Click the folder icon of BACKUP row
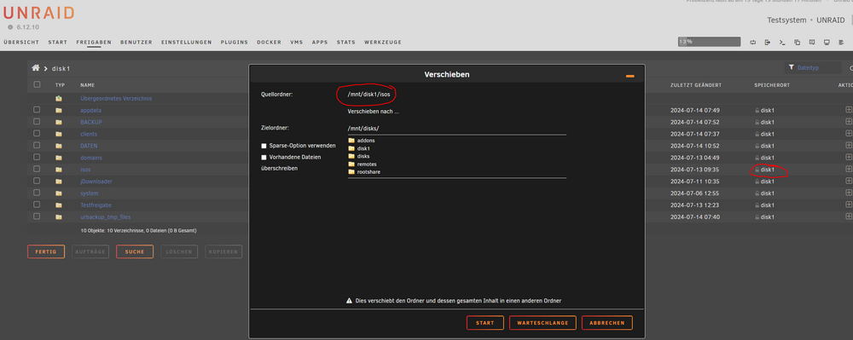853x340 pixels. click(58, 122)
